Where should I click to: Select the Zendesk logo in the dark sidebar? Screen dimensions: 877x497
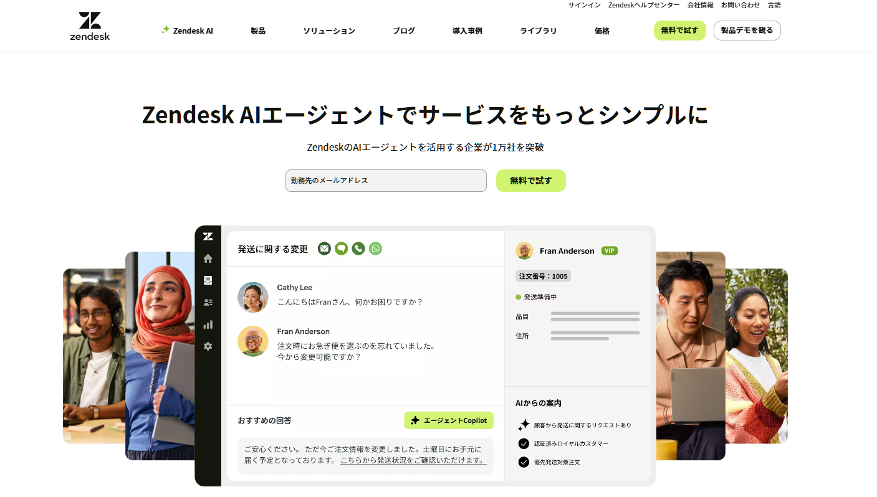pyautogui.click(x=208, y=236)
